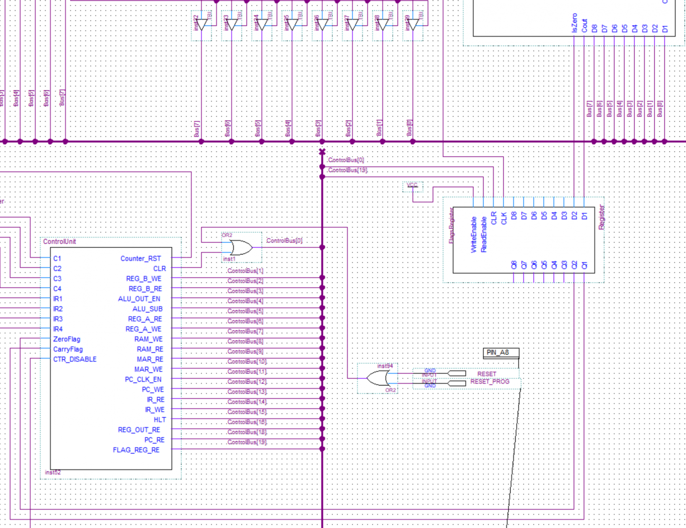
Task: Click the CTR_DISABLE input on ControlUnit
Action: point(75,359)
